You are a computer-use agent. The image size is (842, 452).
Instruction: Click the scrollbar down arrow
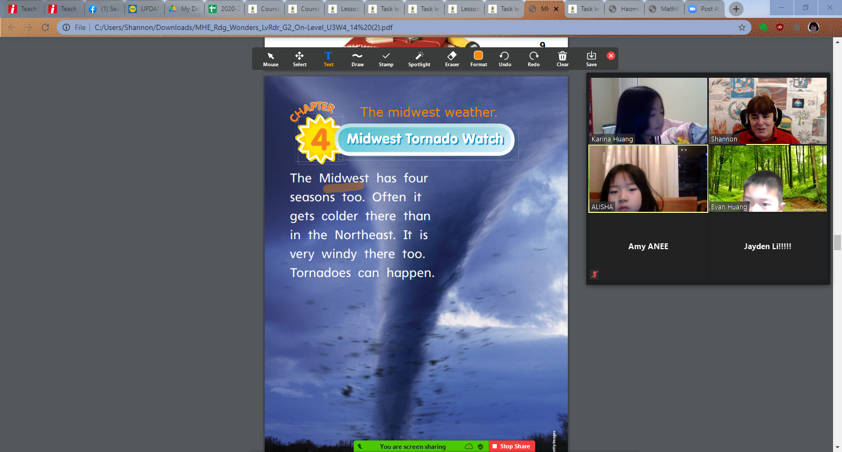[837, 448]
